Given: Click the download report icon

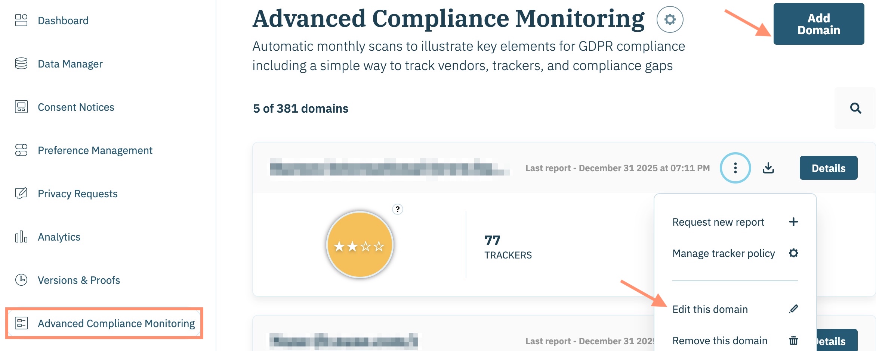Looking at the screenshot, I should coord(768,168).
